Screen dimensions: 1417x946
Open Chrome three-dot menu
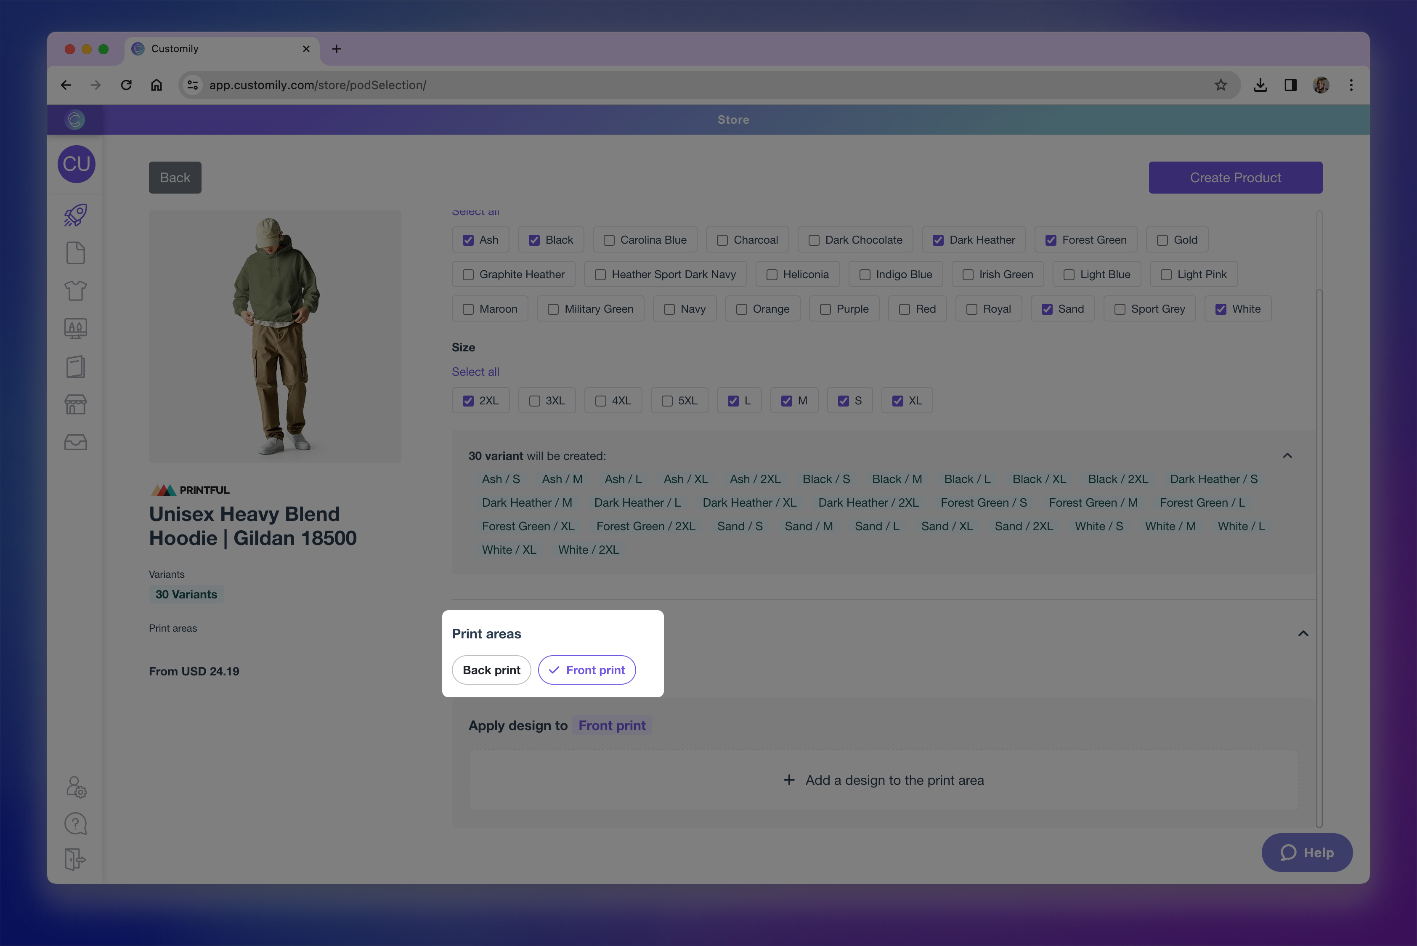(1351, 85)
